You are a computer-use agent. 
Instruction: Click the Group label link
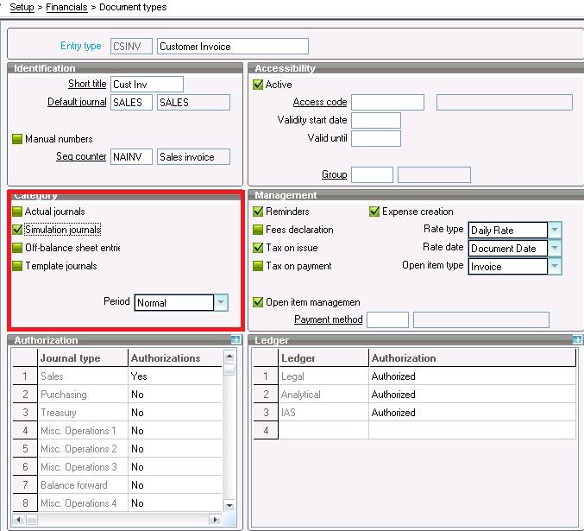pos(334,174)
